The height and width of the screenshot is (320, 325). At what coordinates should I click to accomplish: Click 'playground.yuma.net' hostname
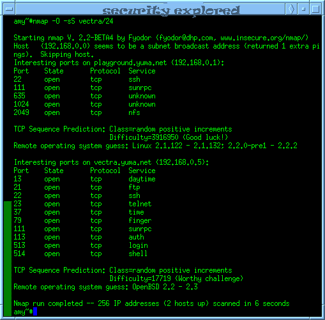[x=130, y=63]
